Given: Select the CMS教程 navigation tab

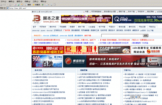Looking at the screenshot, I should pyautogui.click(x=92, y=27).
